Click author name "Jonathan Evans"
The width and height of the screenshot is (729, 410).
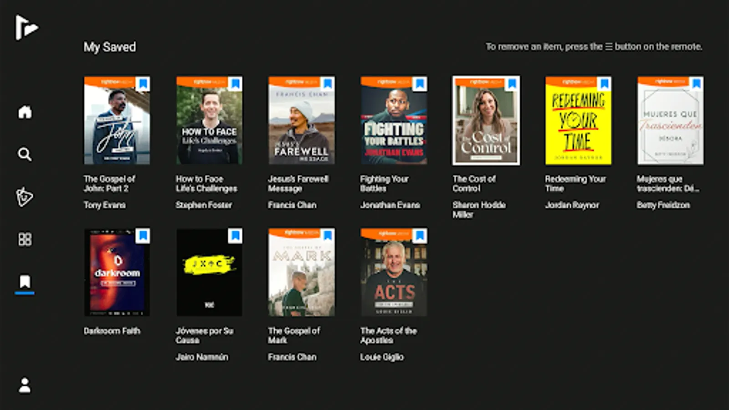click(x=390, y=205)
